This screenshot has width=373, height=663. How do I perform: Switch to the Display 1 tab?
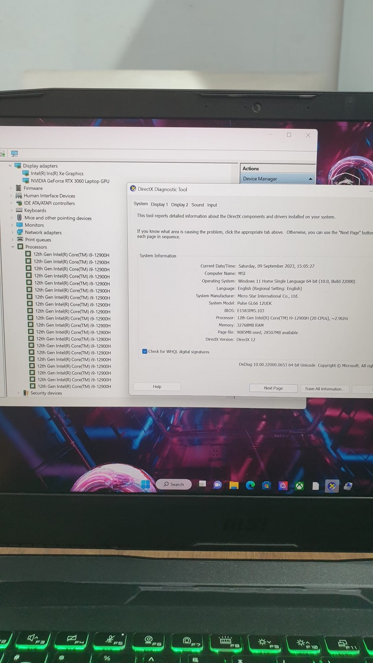coord(159,205)
